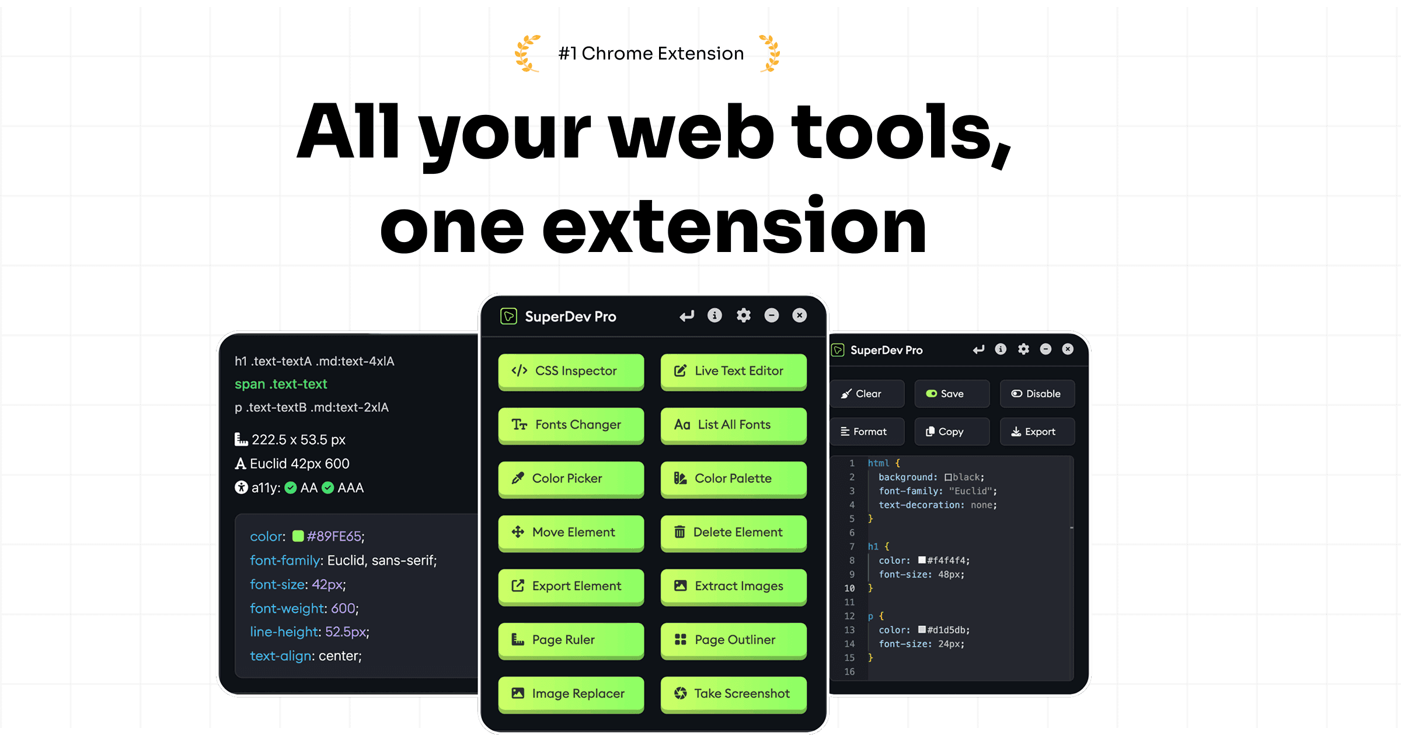
Task: Click gear icon in right CSS editor header
Action: 1023,349
